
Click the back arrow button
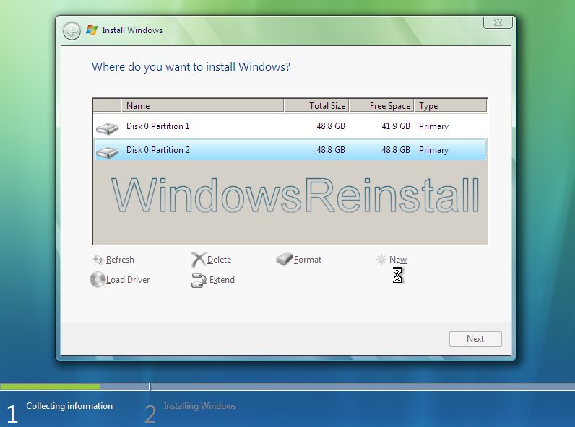(x=72, y=31)
